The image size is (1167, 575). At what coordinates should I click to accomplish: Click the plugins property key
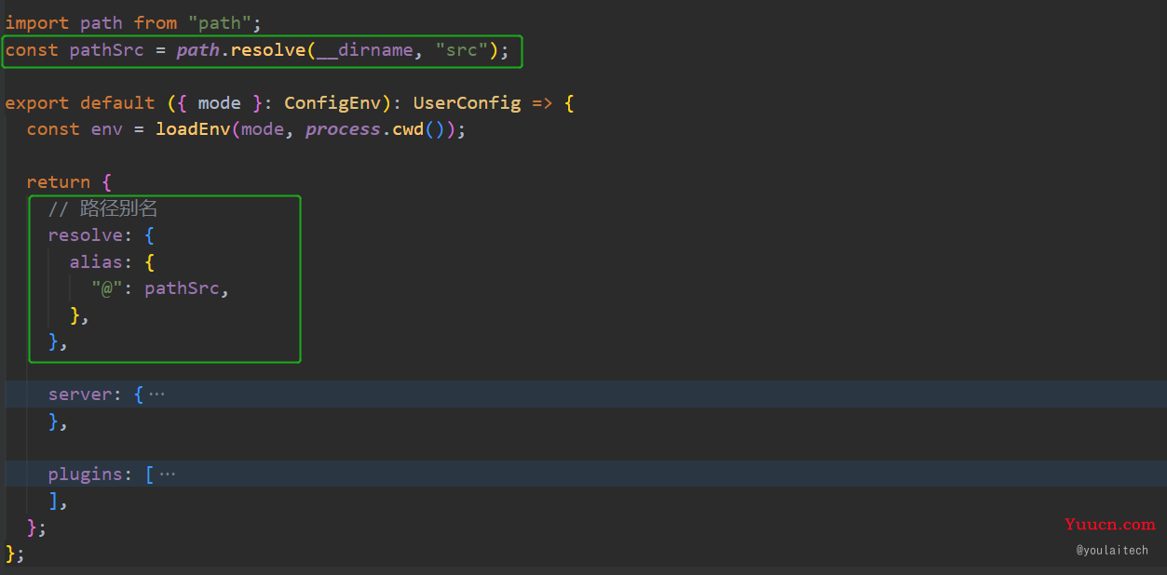pyautogui.click(x=86, y=475)
